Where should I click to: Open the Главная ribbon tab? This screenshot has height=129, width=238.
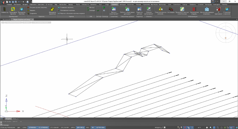(x=9, y=5)
